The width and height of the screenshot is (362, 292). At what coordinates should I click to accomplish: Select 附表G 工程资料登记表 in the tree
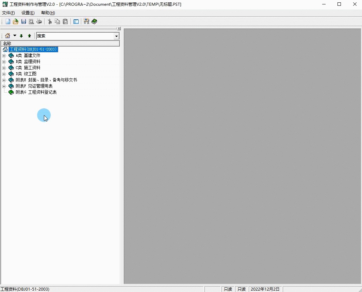[36, 92]
